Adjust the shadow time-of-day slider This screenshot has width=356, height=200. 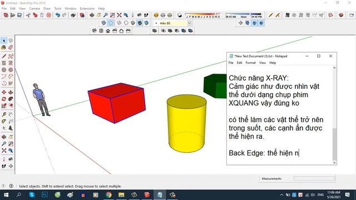coord(244,15)
